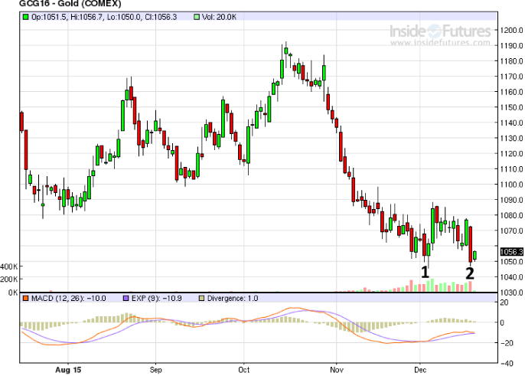Click the purple EXP (9) legend swatch
This screenshot has width=525, height=376.
(x=121, y=298)
